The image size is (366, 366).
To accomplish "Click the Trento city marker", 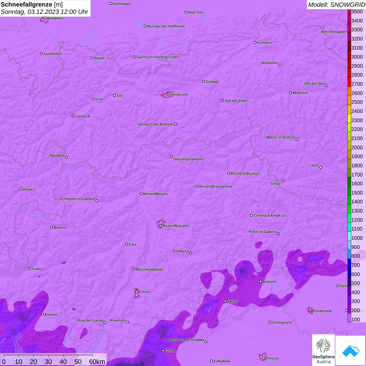I will coord(136,292).
